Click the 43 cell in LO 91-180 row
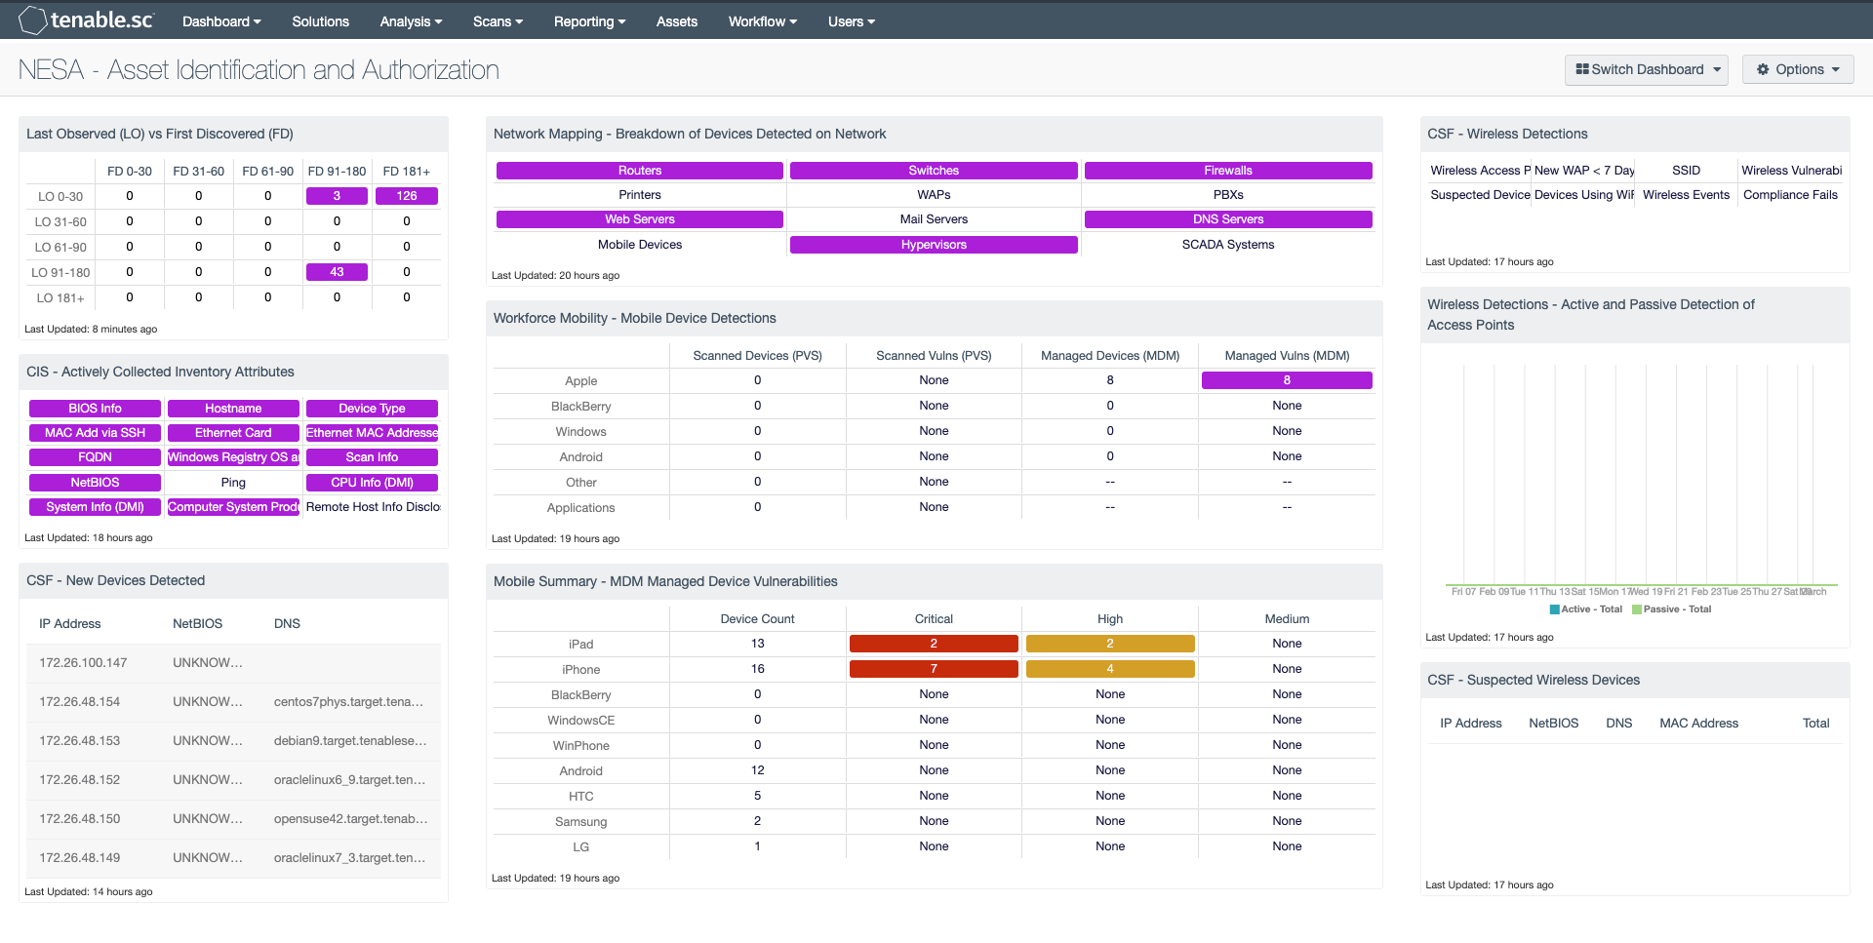This screenshot has height=943, width=1873. coord(337,272)
